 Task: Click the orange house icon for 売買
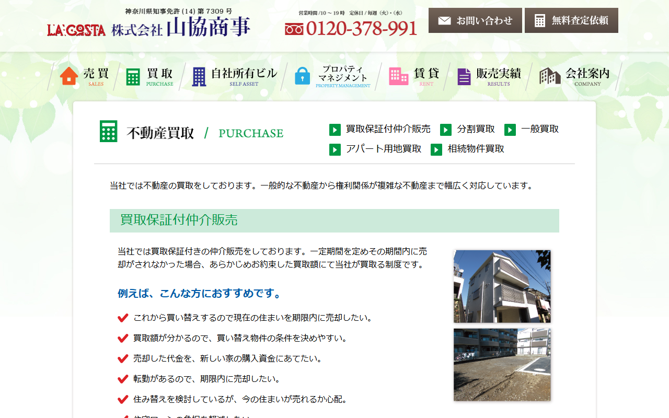(69, 76)
